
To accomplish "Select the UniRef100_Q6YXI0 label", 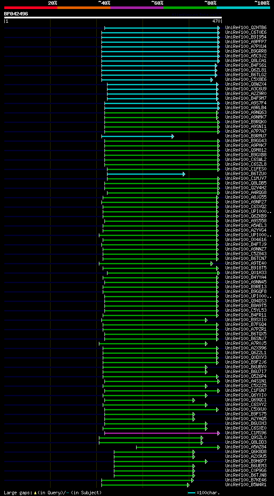I will (246, 395).
